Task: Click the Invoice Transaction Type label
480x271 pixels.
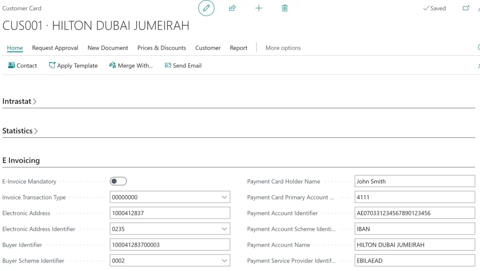Action: tap(34, 197)
